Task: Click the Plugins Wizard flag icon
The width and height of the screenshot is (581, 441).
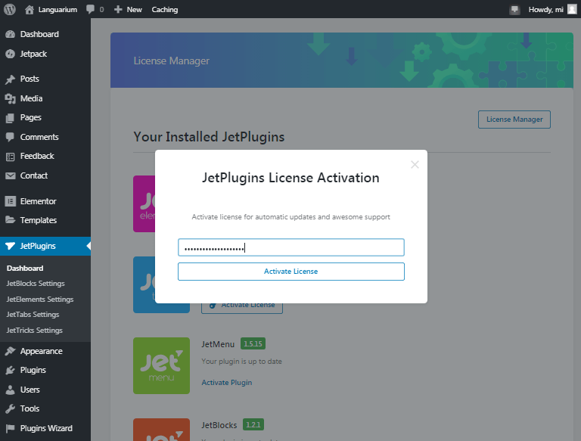Action: tap(11, 428)
